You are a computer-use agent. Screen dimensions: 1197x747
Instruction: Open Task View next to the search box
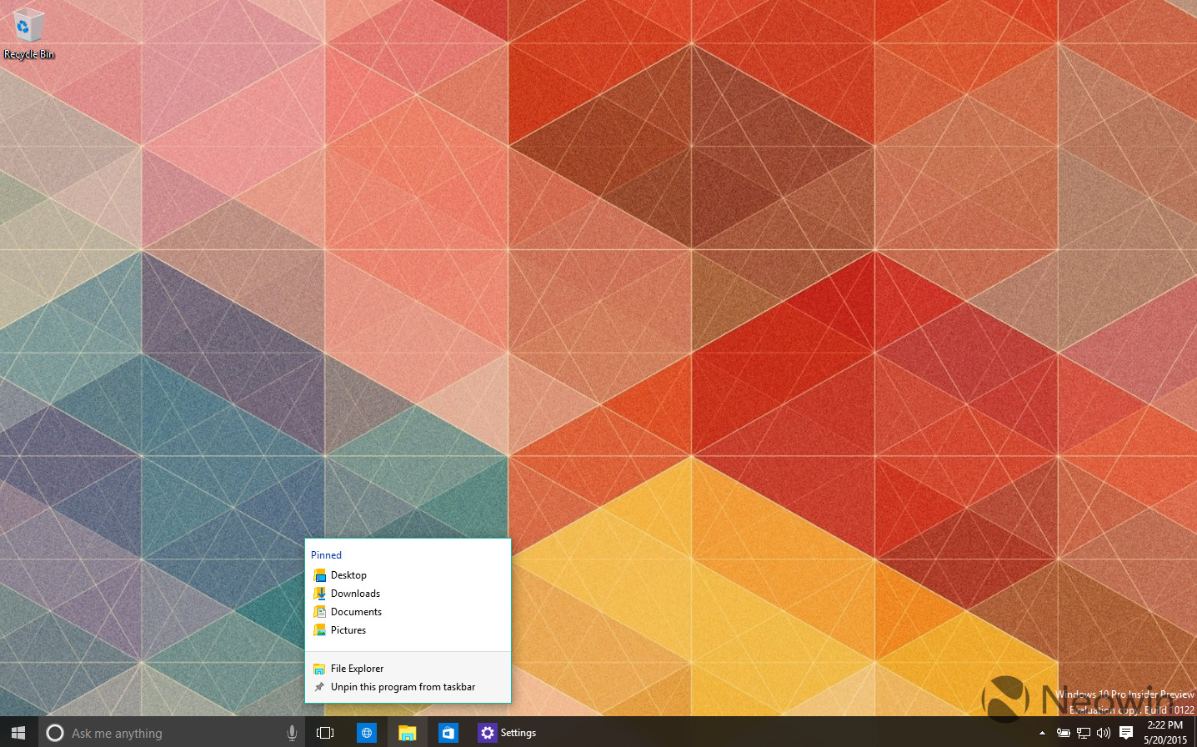(x=324, y=732)
